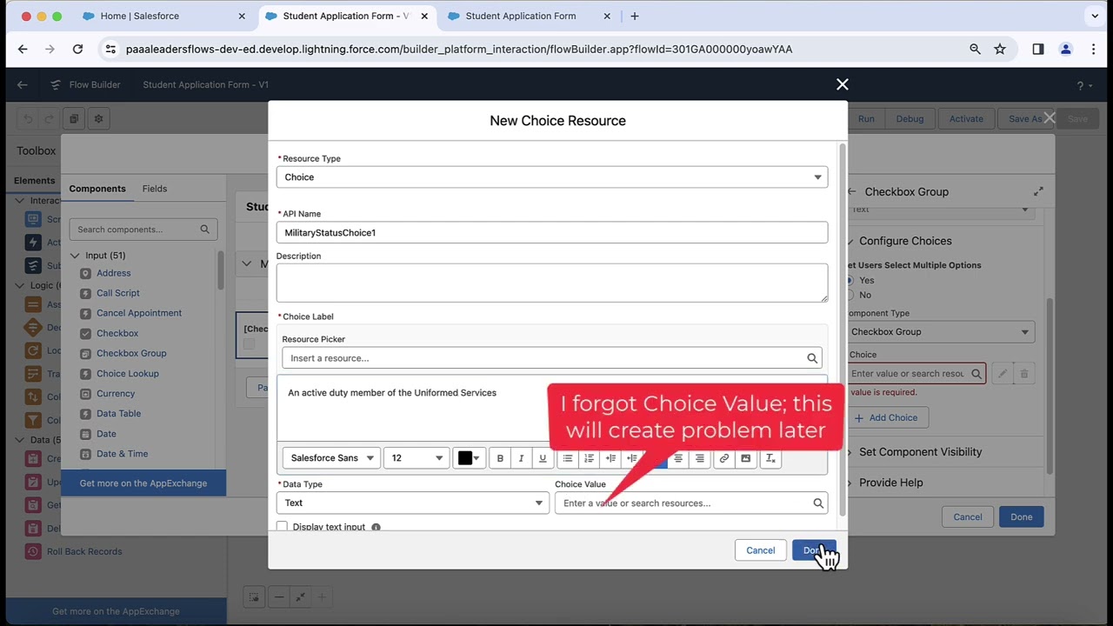Screen dimensions: 1113x626
Task: Click Done in the New Choice Resource dialog
Action: pos(814,550)
